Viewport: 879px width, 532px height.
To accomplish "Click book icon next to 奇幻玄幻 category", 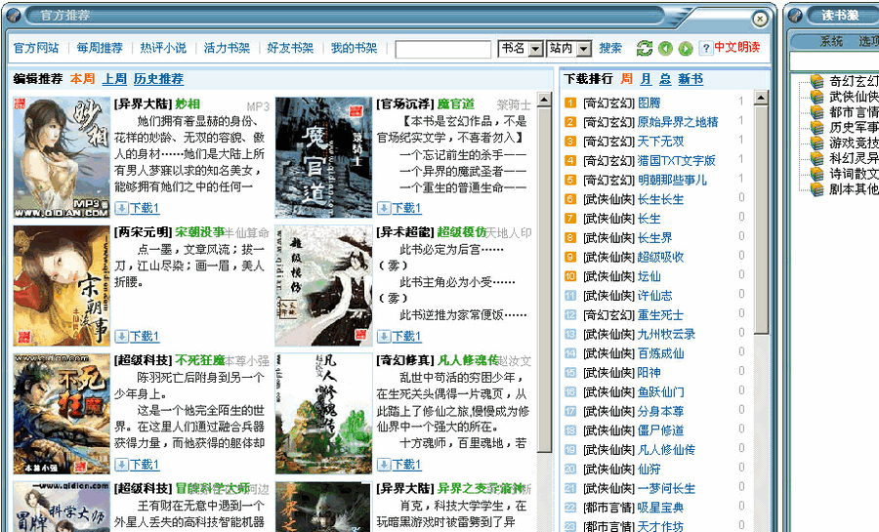I will point(817,81).
